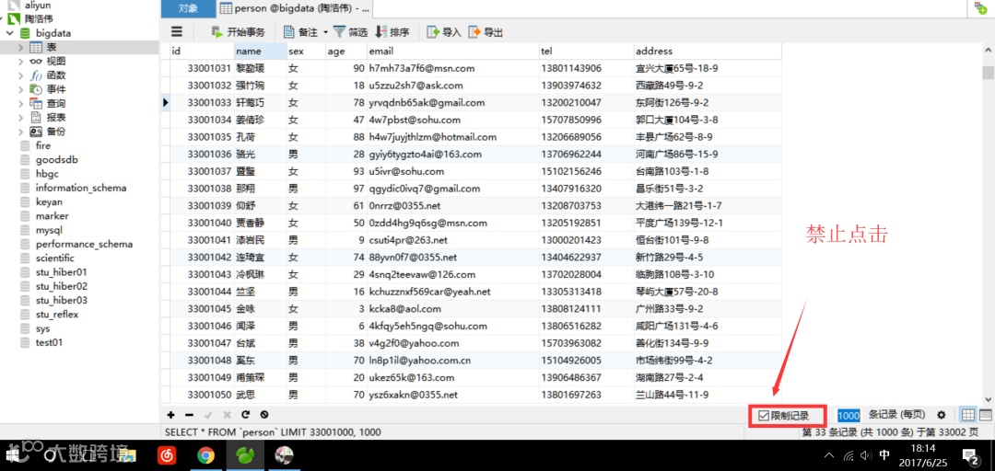Select the stu_hiber02 database
The height and width of the screenshot is (471, 995).
click(62, 286)
